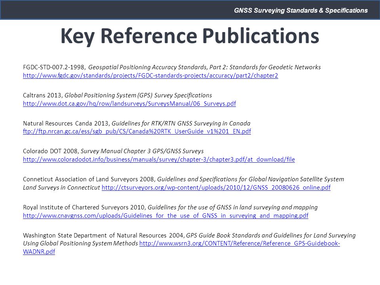Open the Caltrans 06_Surveys.pdf link
This screenshot has width=380, height=285.
click(x=129, y=104)
